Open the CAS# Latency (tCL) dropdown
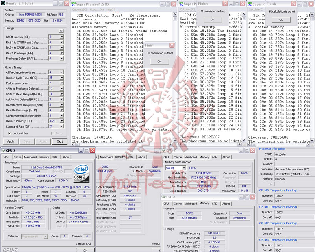The image size is (315, 252). point(62,37)
